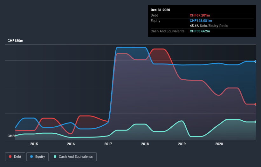Screen dimensions: 261x167
Task: Click the 45.4% Debt/Equity Ratio text
Action: point(209,26)
